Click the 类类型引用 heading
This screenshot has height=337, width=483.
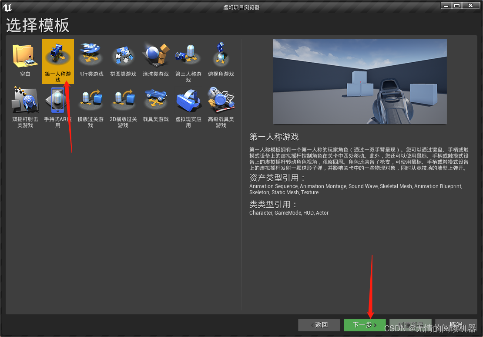(273, 204)
